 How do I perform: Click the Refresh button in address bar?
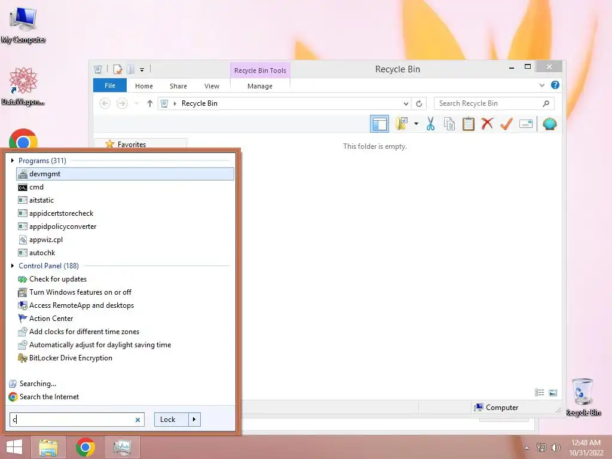(419, 103)
